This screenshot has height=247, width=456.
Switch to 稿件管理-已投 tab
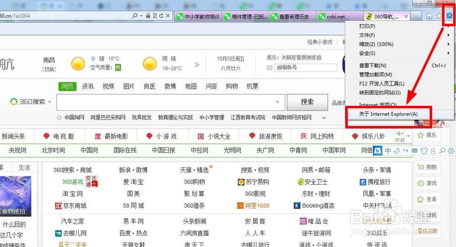[246, 16]
